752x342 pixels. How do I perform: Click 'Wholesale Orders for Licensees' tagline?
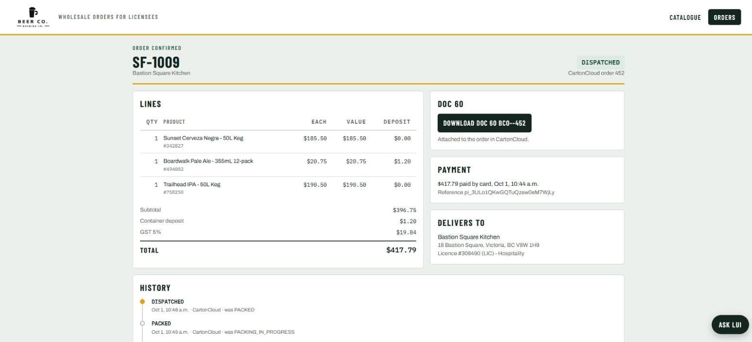tap(108, 17)
